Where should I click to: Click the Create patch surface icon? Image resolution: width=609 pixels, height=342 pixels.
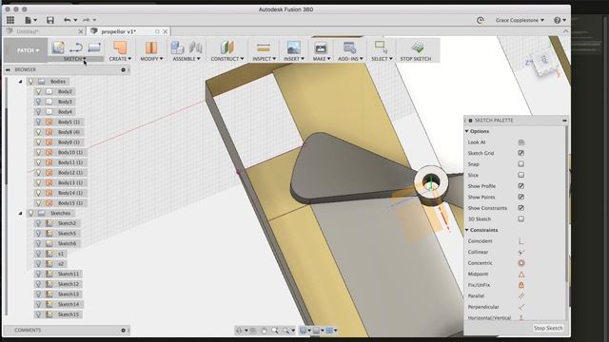coord(120,47)
